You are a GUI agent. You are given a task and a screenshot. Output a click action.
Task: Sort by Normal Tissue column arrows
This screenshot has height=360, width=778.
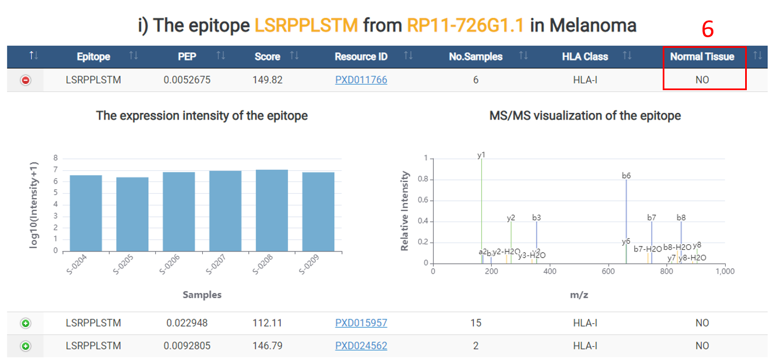coord(757,56)
